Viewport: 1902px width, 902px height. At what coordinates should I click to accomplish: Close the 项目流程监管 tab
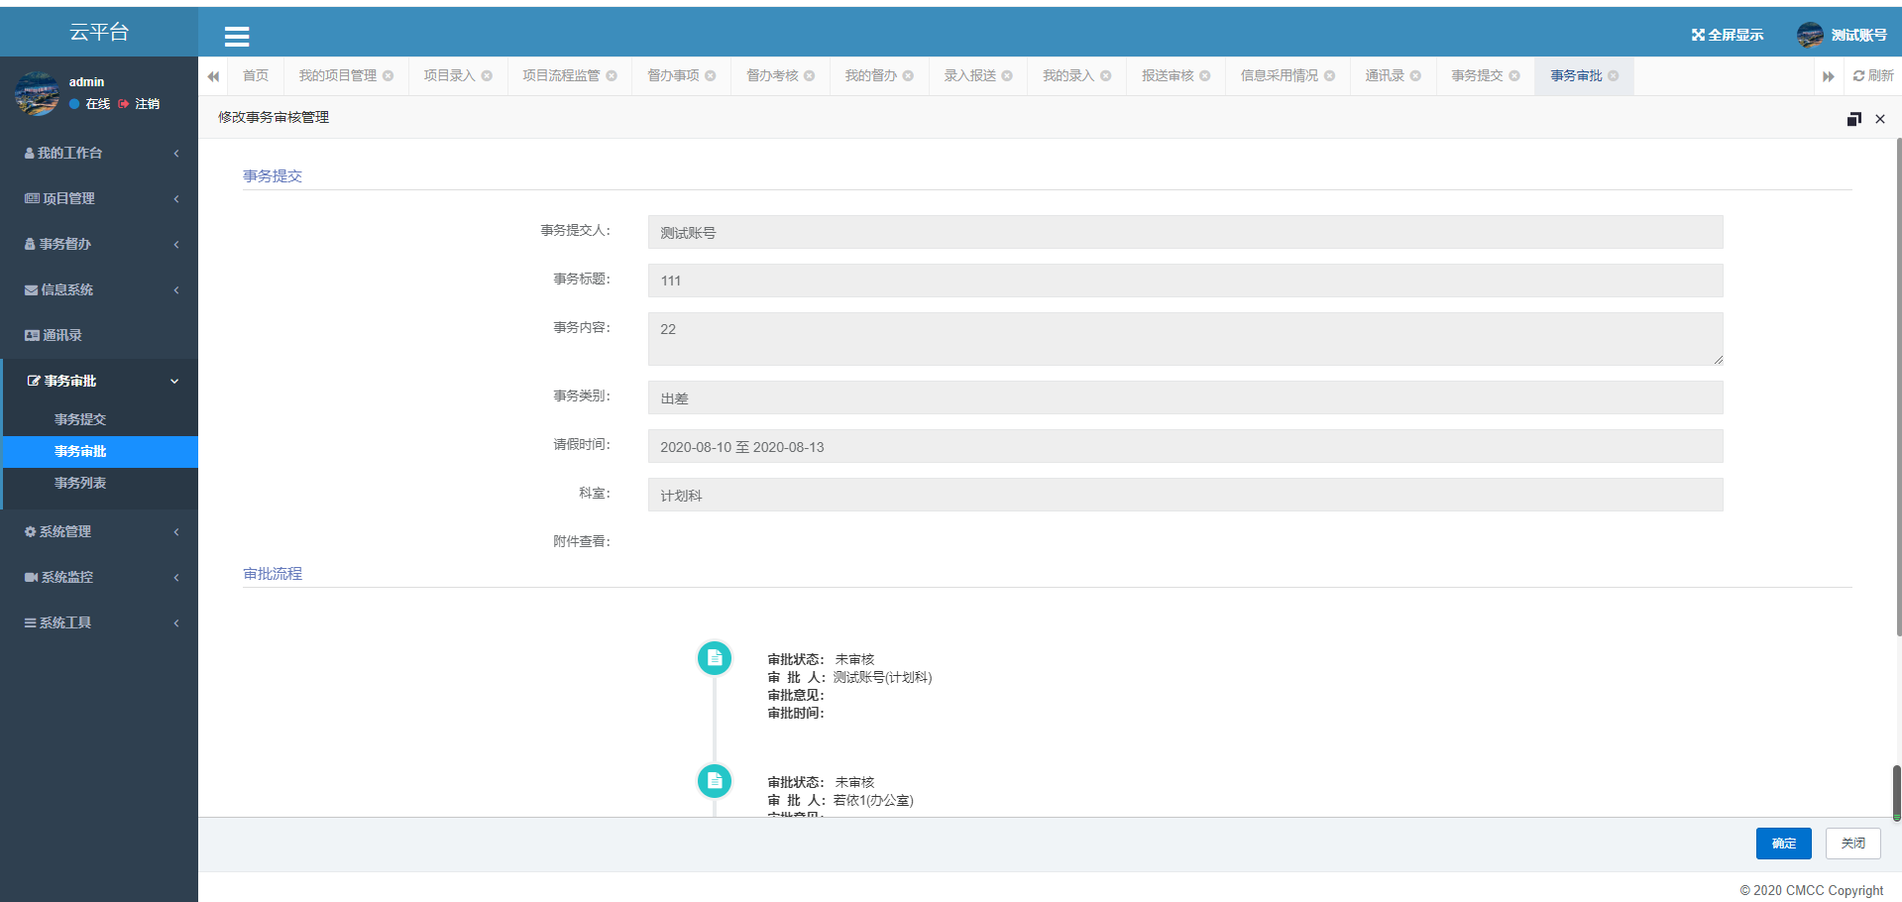click(x=612, y=76)
